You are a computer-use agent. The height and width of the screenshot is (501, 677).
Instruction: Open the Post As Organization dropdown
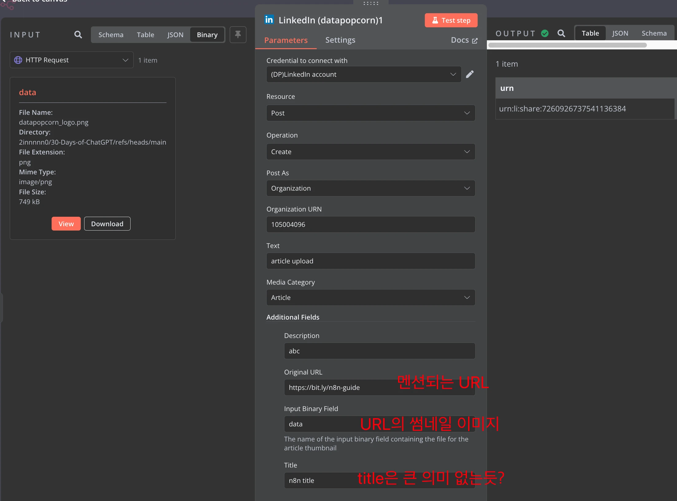(x=371, y=188)
